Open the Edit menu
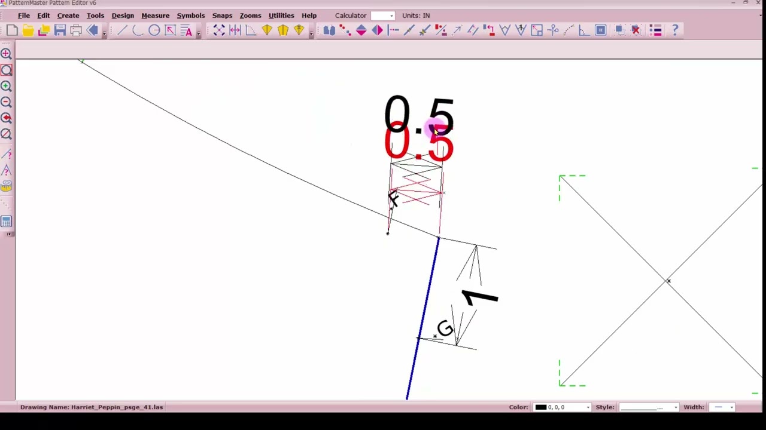This screenshot has height=430, width=766. [x=44, y=16]
